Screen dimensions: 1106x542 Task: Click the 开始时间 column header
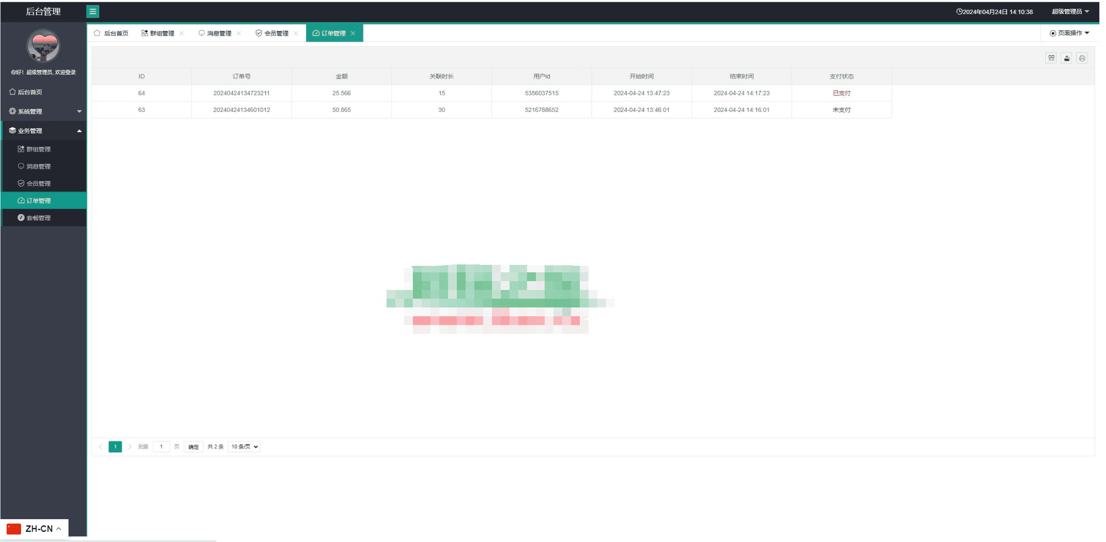tap(642, 76)
